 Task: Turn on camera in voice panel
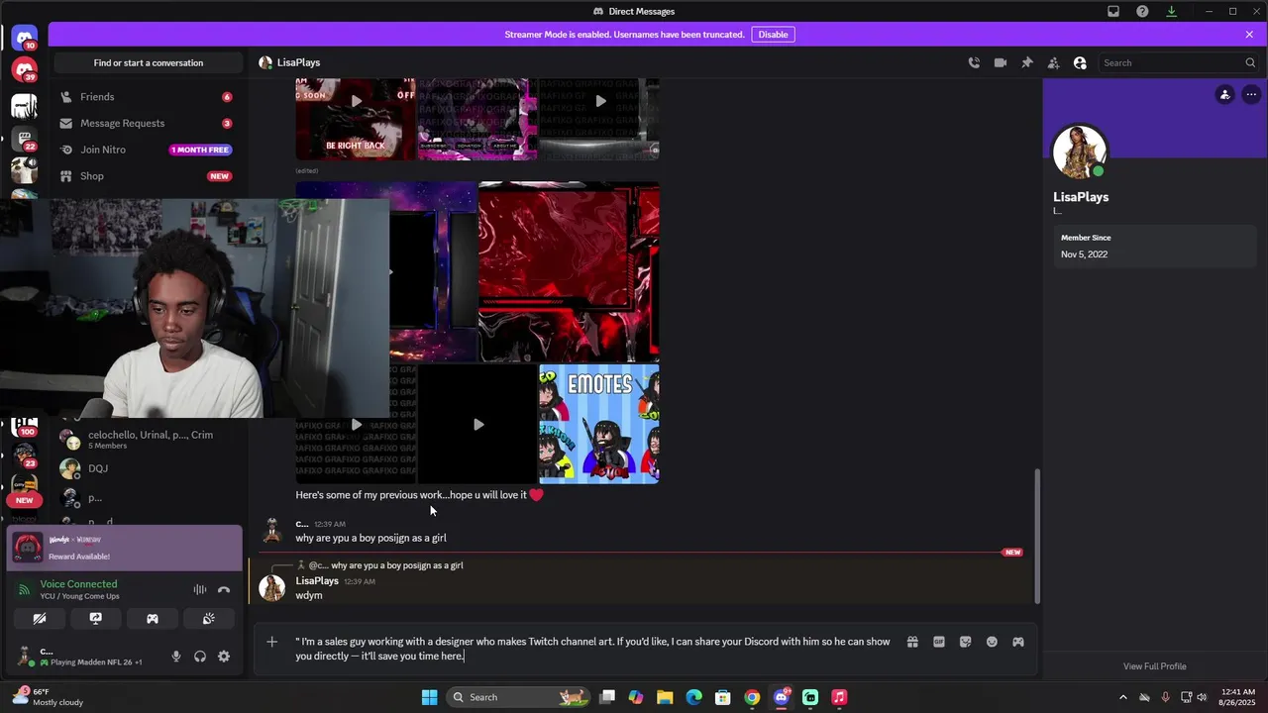coord(40,618)
